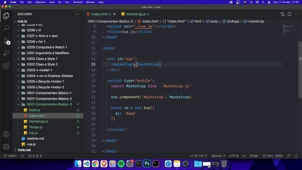Click the feedback icon in status bar
The image size is (302, 170).
tap(289, 156)
